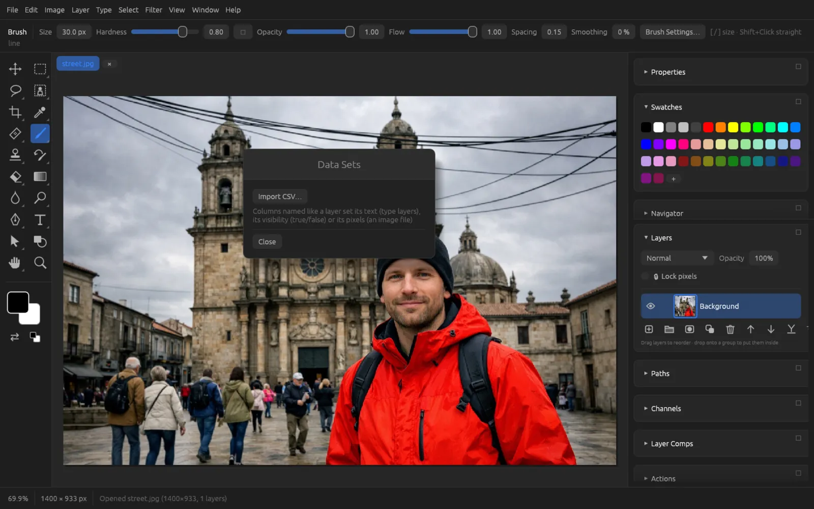Screen dimensions: 814x509
Task: Select the Move tool
Action: pyautogui.click(x=15, y=69)
